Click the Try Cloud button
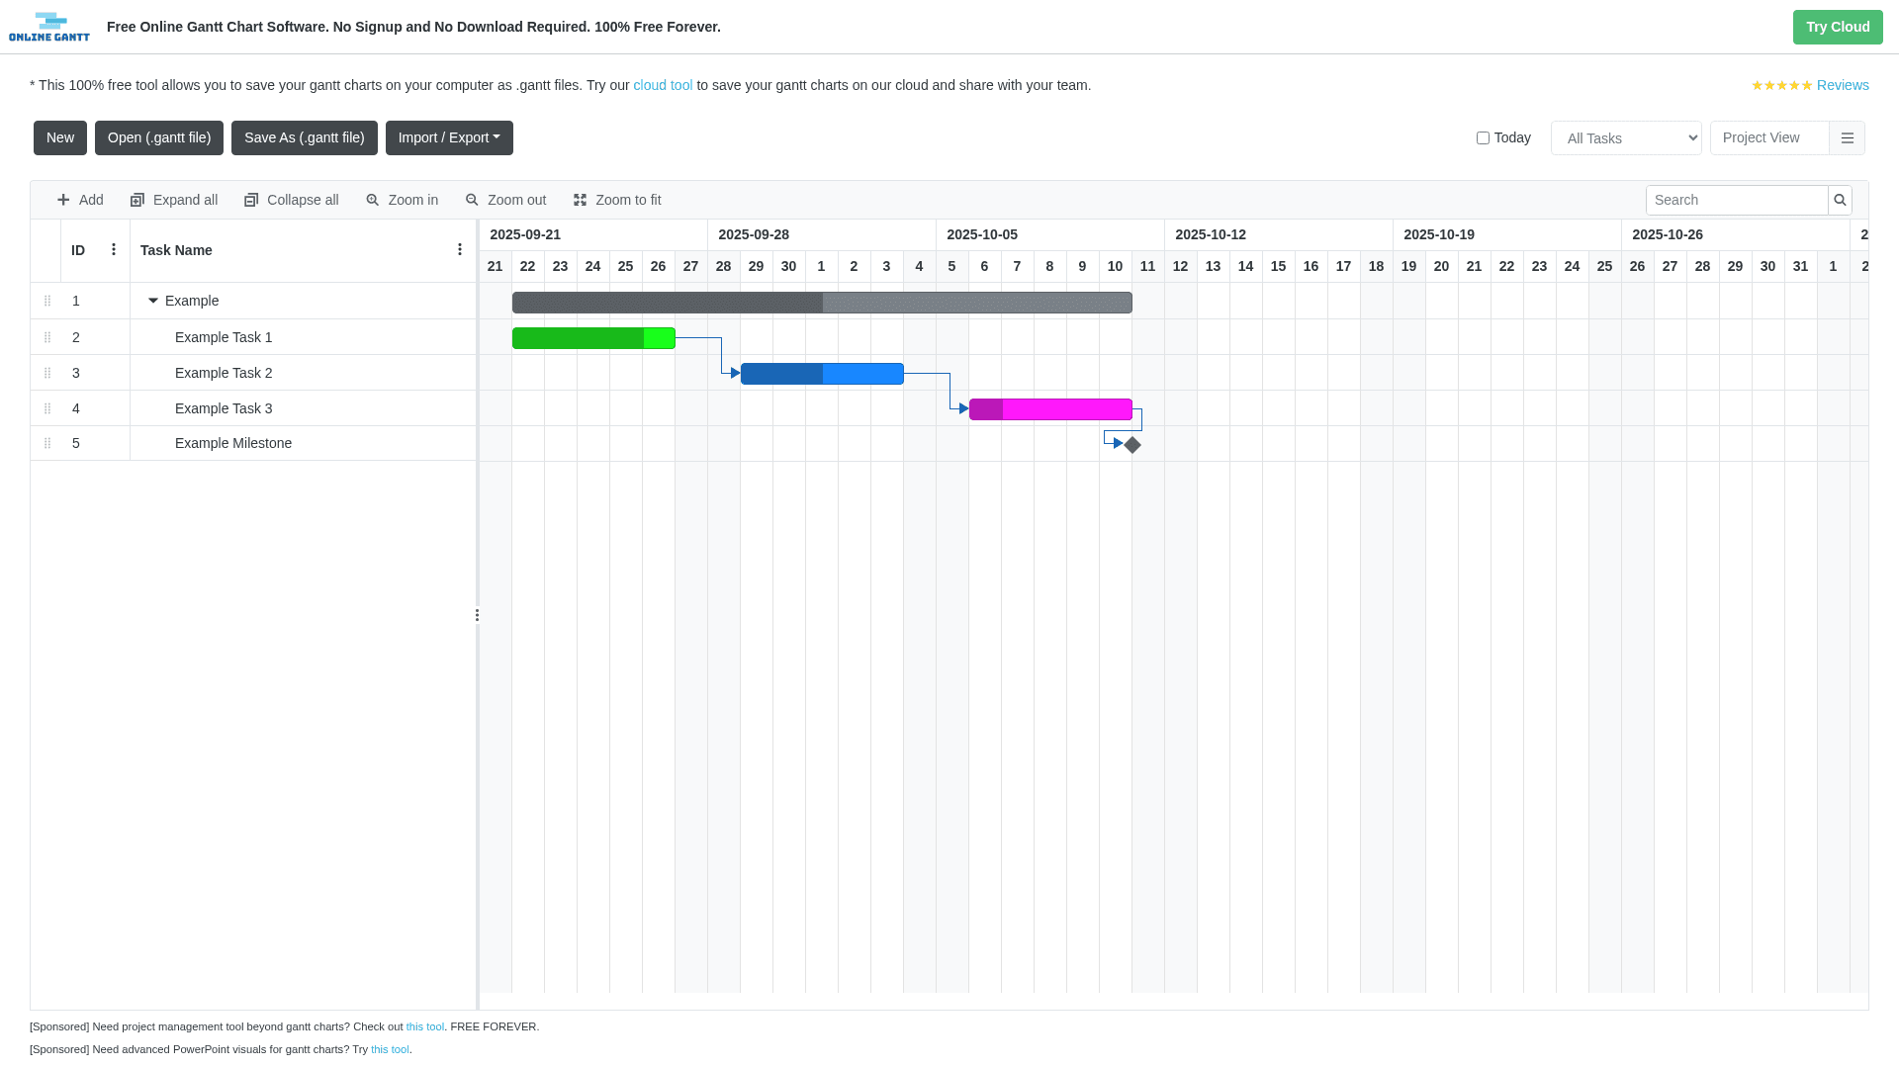1899x1068 pixels. click(x=1837, y=27)
